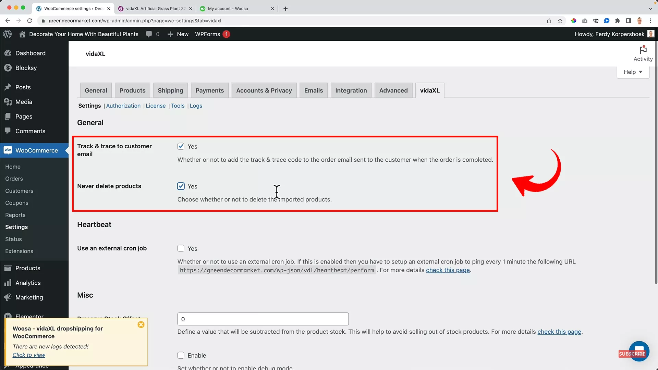Open the browser extensions puzzle icon
The width and height of the screenshot is (658, 370).
pos(618,21)
